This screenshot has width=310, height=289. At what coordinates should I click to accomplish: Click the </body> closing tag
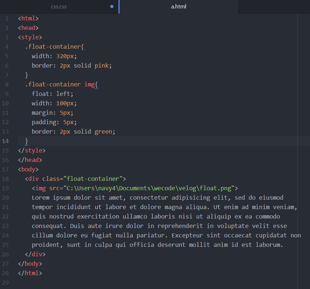point(30,264)
